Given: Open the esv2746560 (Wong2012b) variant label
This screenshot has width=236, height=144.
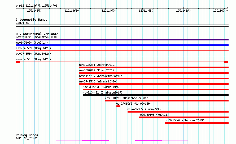Looking at the screenshot, I should click(x=33, y=54).
